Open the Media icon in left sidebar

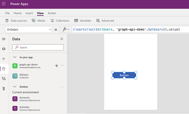click(x=4, y=79)
